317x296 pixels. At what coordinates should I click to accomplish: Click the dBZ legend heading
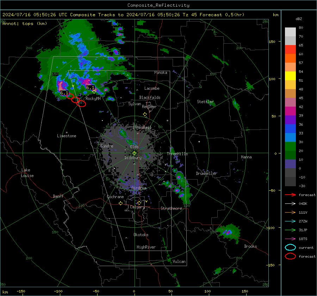(x=299, y=19)
